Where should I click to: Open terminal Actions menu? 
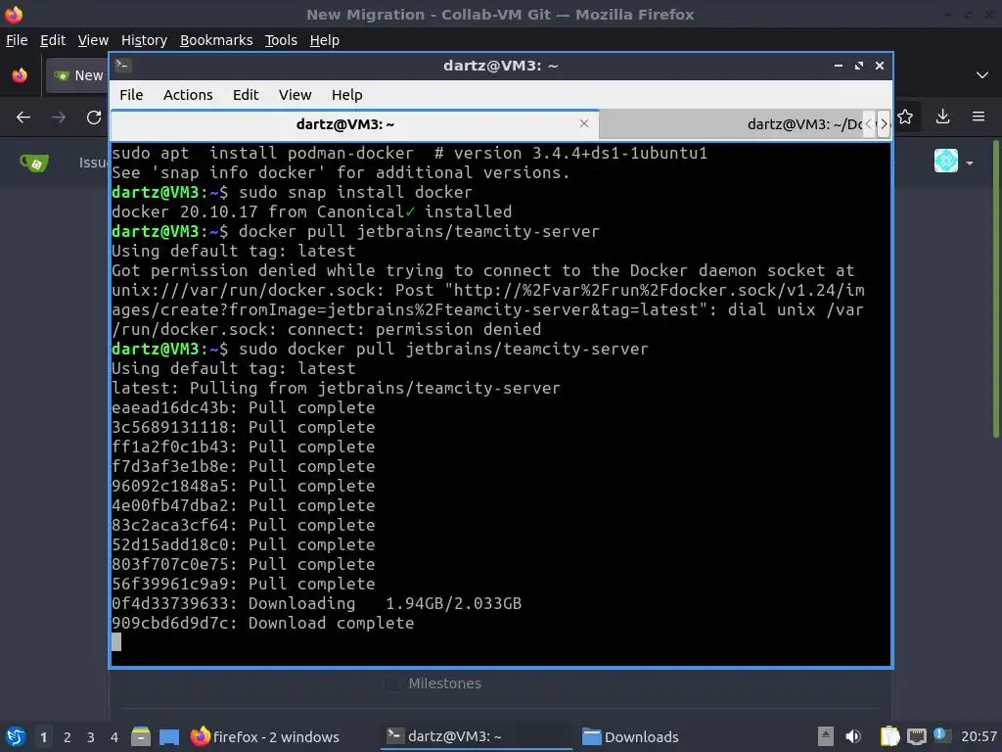click(188, 95)
